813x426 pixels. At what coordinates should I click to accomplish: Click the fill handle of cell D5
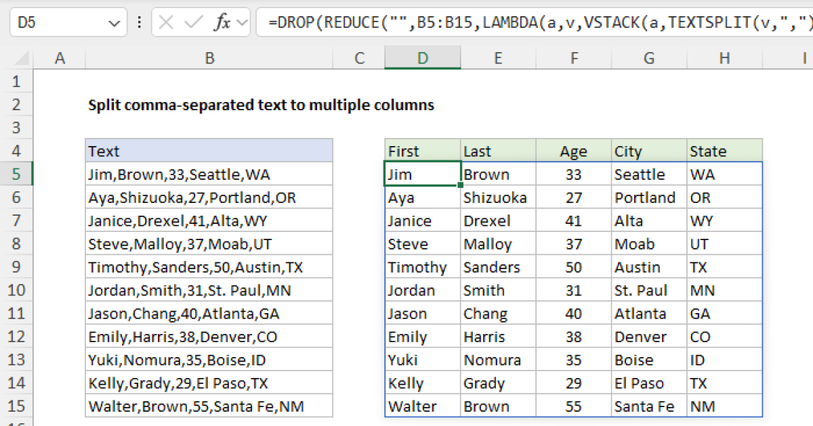460,185
